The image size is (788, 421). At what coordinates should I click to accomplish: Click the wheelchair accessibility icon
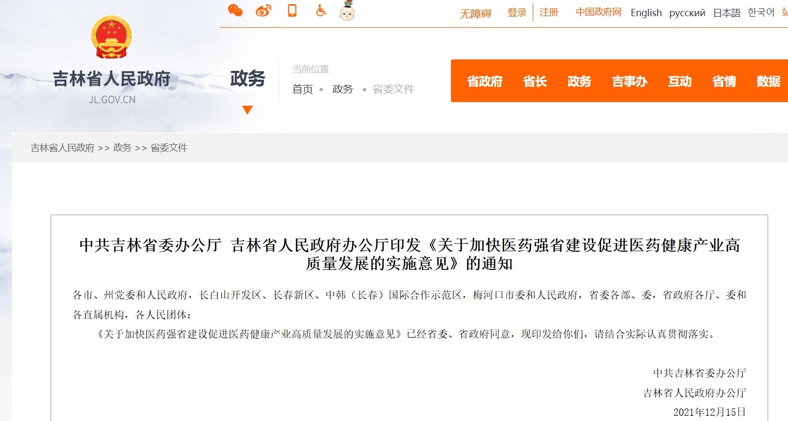pyautogui.click(x=321, y=10)
